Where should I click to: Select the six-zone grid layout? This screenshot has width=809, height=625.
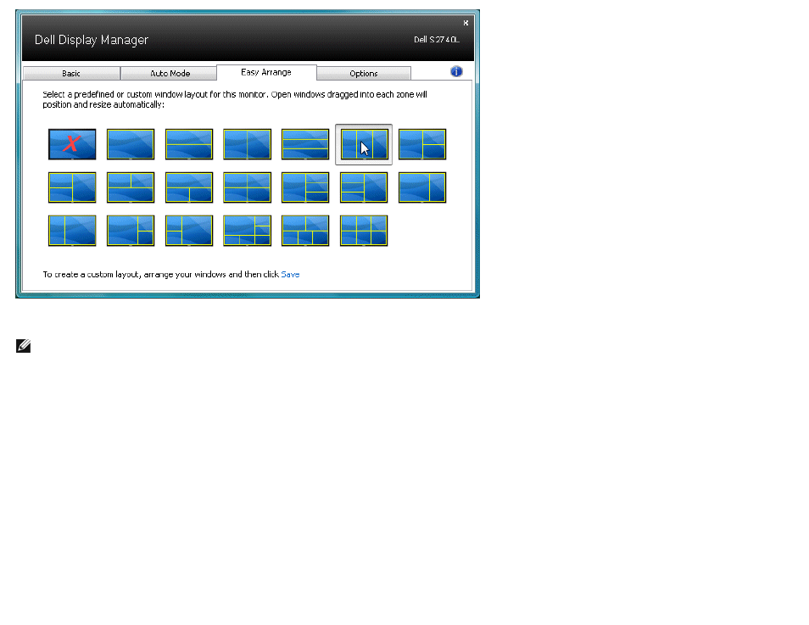point(364,231)
